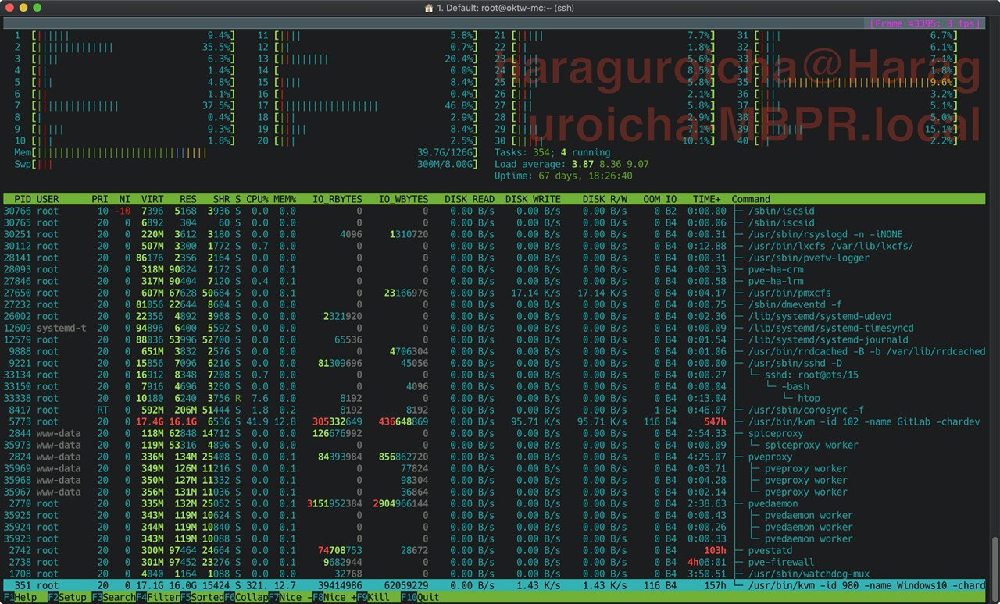The image size is (1000, 604).
Task: Sort by DISK READ column header
Action: (469, 199)
